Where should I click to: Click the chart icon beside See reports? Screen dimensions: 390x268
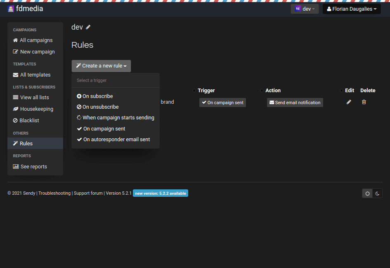[x=16, y=166]
